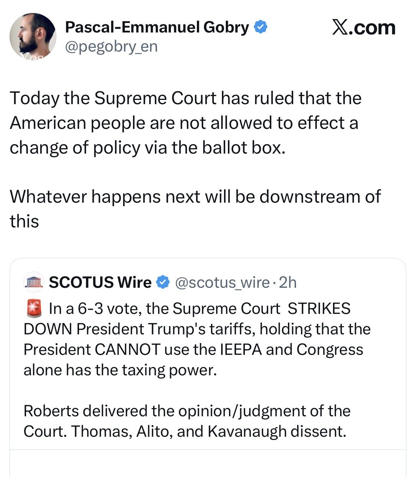Click the X logo in the top corner
The height and width of the screenshot is (477, 416).
click(340, 28)
